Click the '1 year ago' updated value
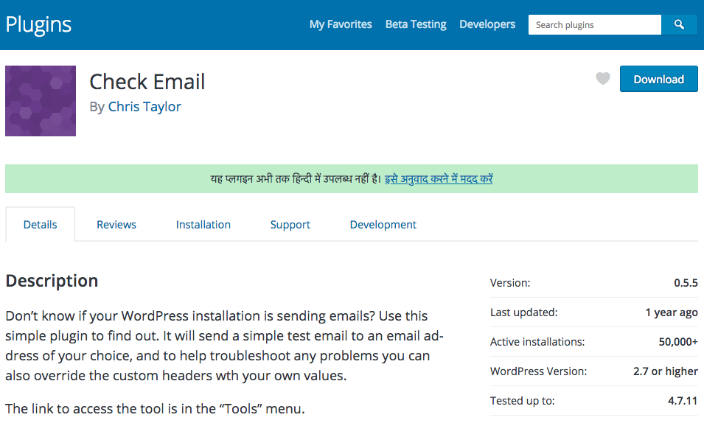 (x=672, y=312)
